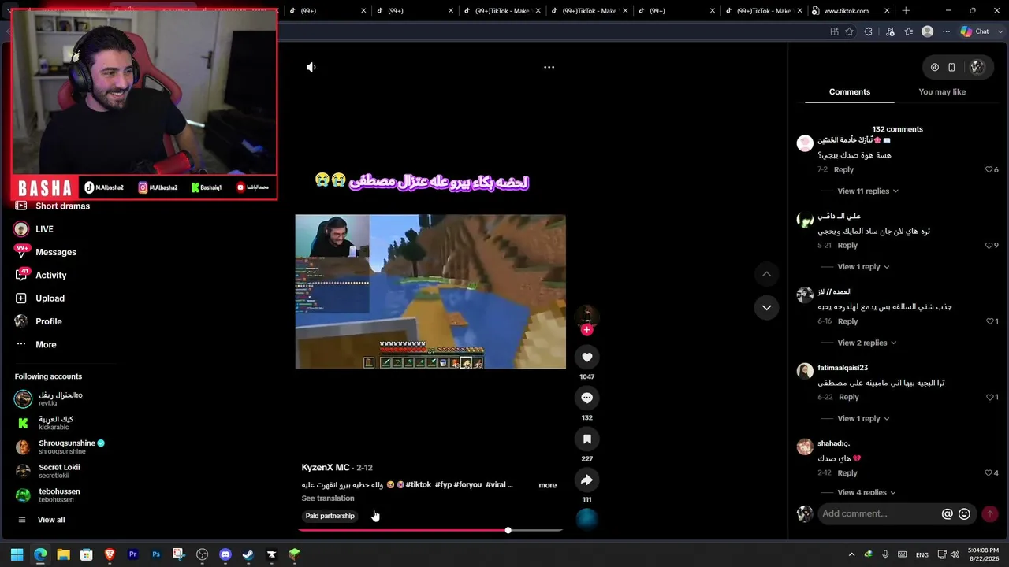
Task: Seek using the video progress bar knob
Action: pyautogui.click(x=508, y=530)
